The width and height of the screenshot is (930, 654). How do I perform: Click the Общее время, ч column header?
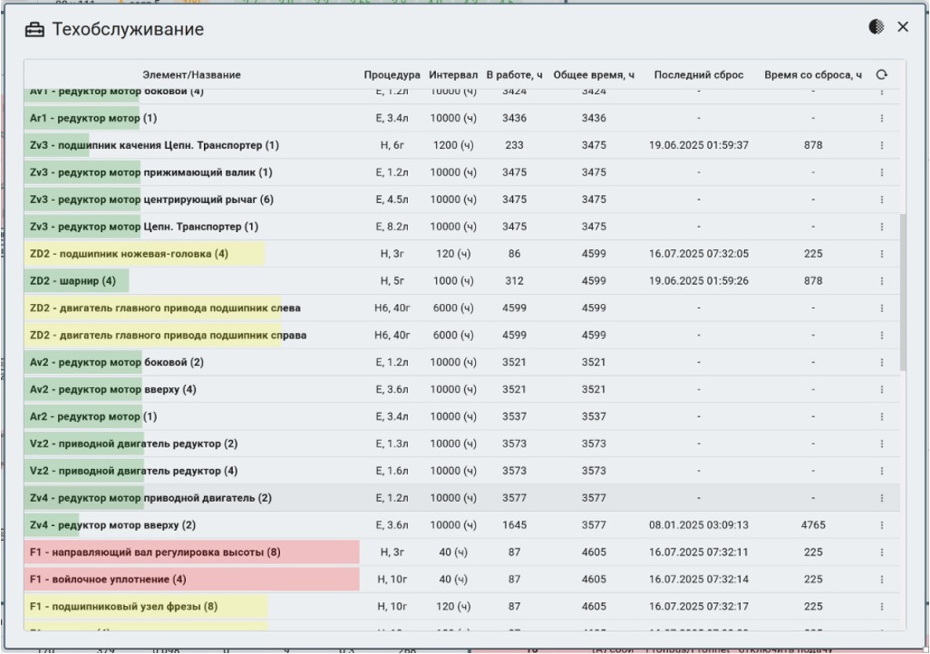pyautogui.click(x=593, y=75)
